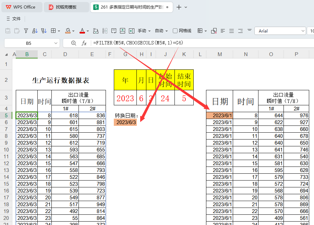Click the red 6 month cell
This screenshot has height=225, width=314.
point(141,98)
